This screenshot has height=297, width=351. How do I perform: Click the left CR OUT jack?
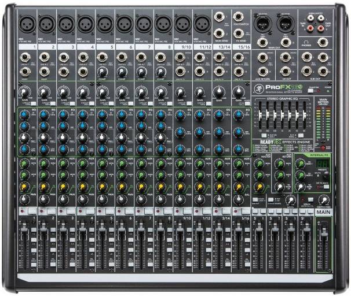(286, 58)
